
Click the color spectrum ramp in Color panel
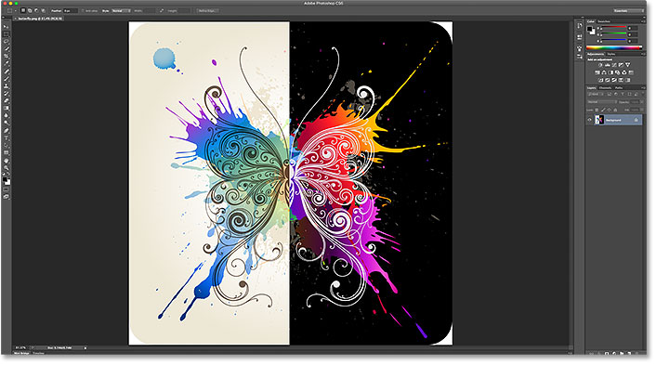614,47
